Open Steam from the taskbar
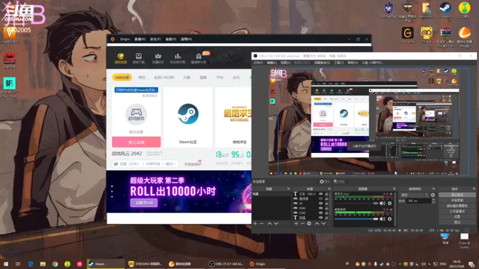The width and height of the screenshot is (479, 269). point(105,264)
